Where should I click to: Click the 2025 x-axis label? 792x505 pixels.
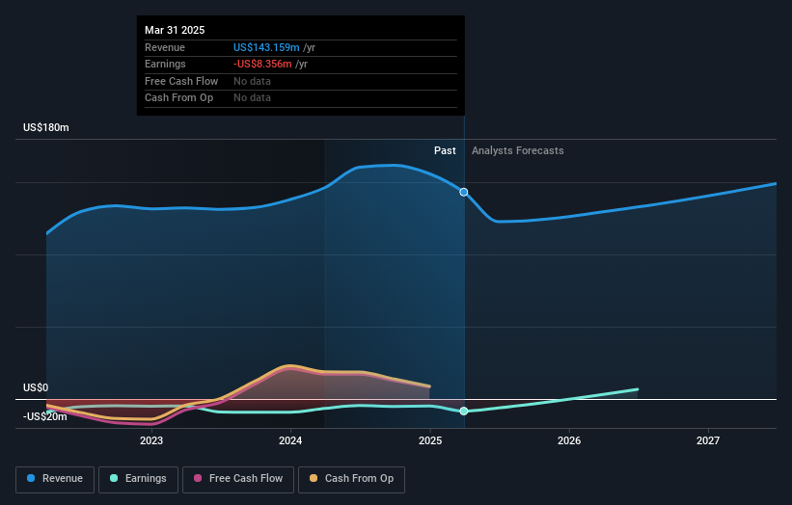click(x=430, y=441)
